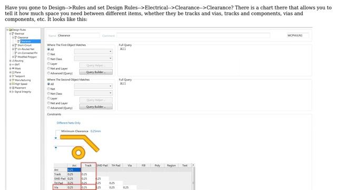Click the SMT category icon
The height and width of the screenshot is (190, 337).
13,64
